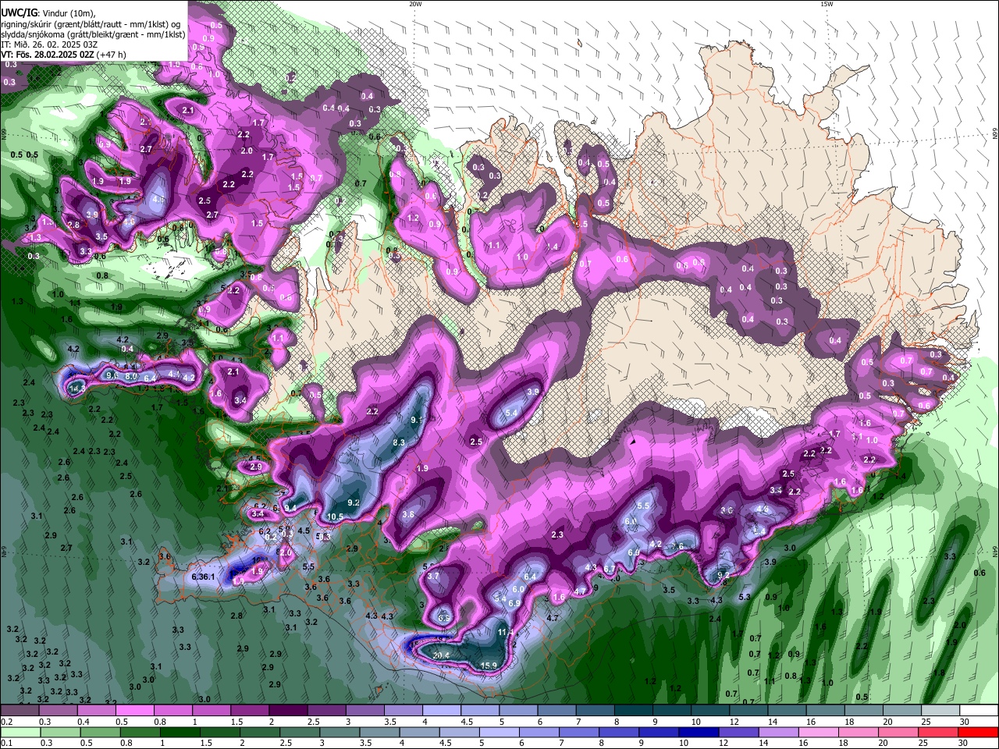This screenshot has width=999, height=749.
Task: Click the UWC/IG title in the header box
Action: click(18, 13)
